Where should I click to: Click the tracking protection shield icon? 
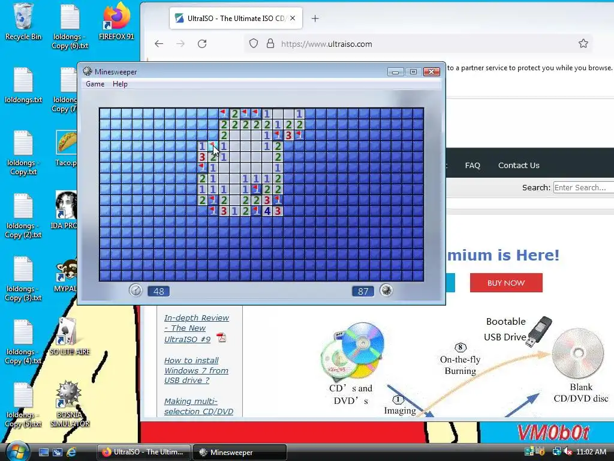tap(254, 43)
